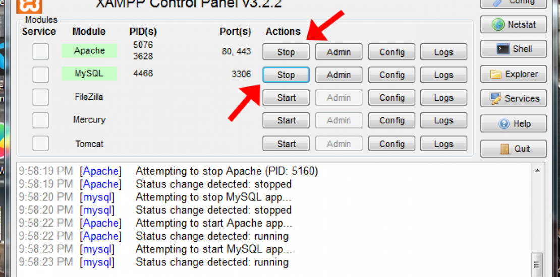Stop the MySQL module
Viewport: 560px width, 277px height.
coord(286,75)
